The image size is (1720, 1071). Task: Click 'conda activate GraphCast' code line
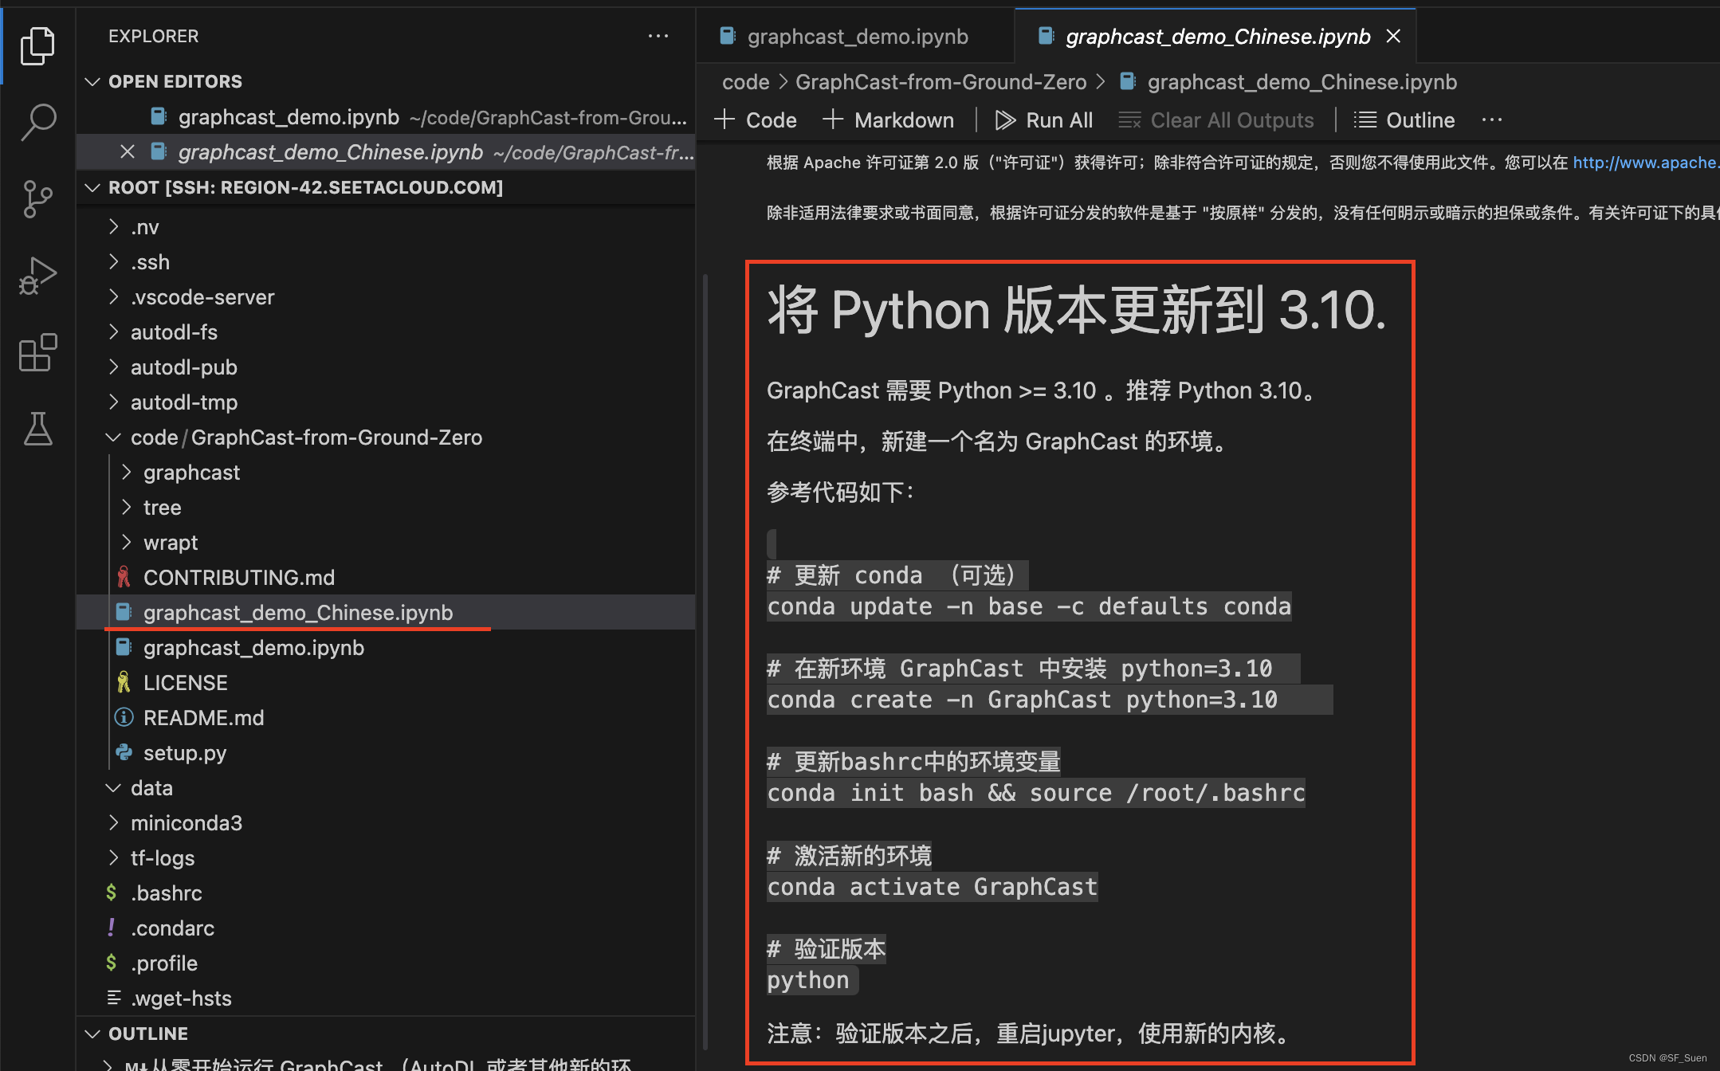933,887
